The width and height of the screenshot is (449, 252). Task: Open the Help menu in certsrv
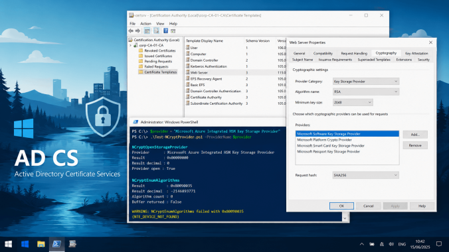coord(173,24)
